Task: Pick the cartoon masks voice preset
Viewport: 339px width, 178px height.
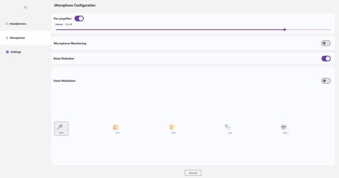Action: click(x=228, y=127)
